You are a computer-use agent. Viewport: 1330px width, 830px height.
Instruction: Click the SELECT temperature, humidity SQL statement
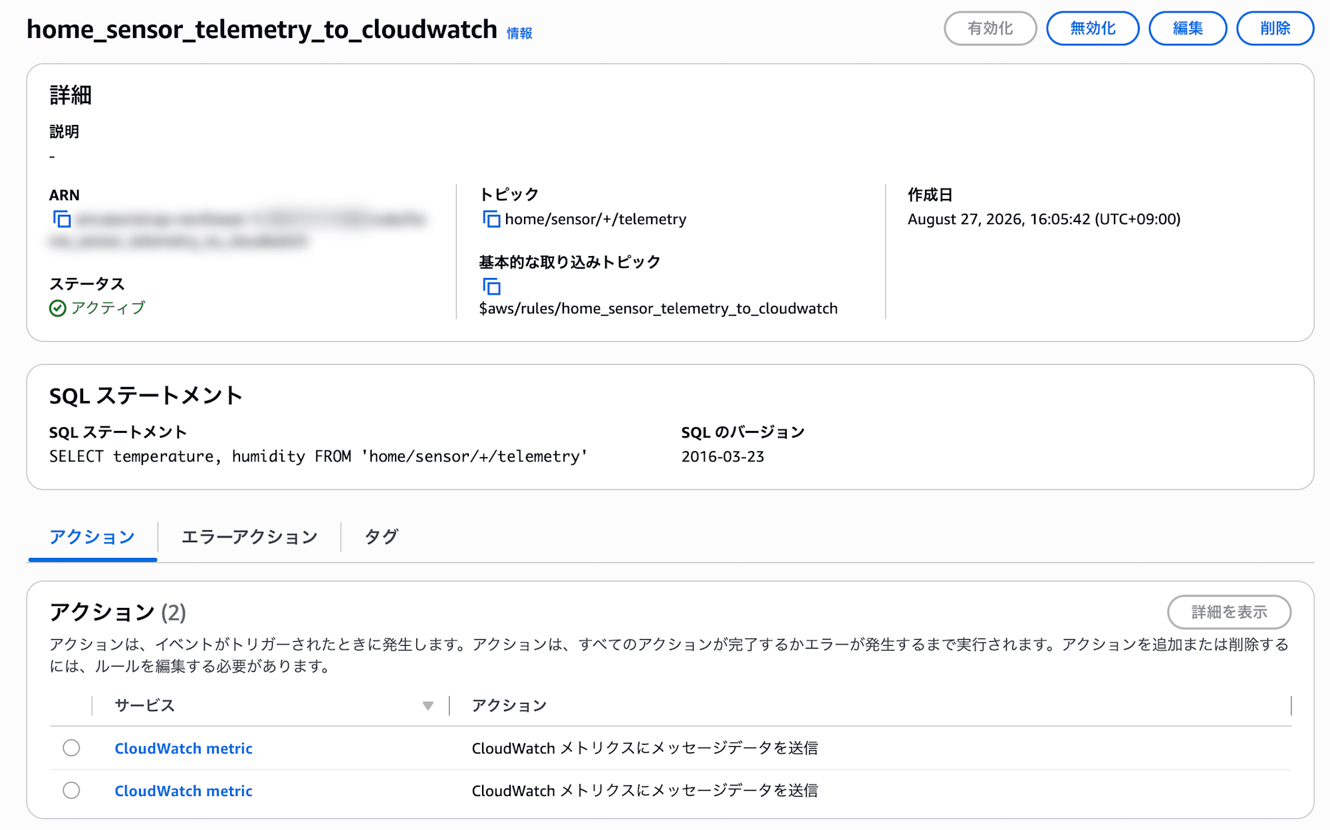[319, 456]
